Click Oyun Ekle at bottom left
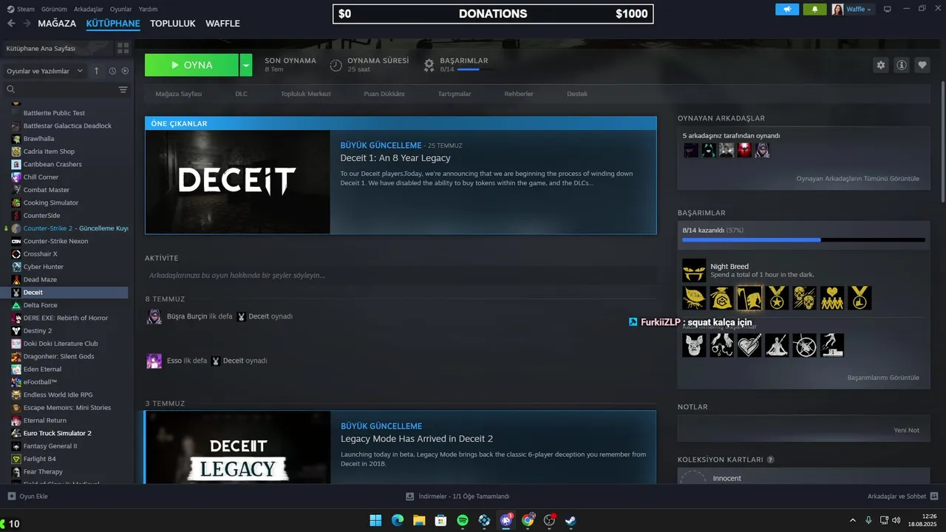Viewport: 946px width, 532px height. click(x=27, y=497)
